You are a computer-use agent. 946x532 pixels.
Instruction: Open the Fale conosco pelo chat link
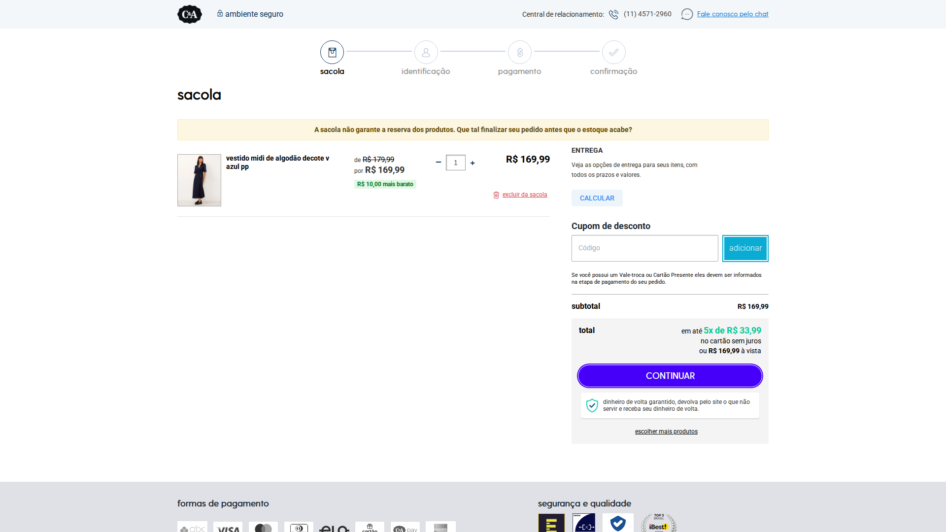click(733, 14)
